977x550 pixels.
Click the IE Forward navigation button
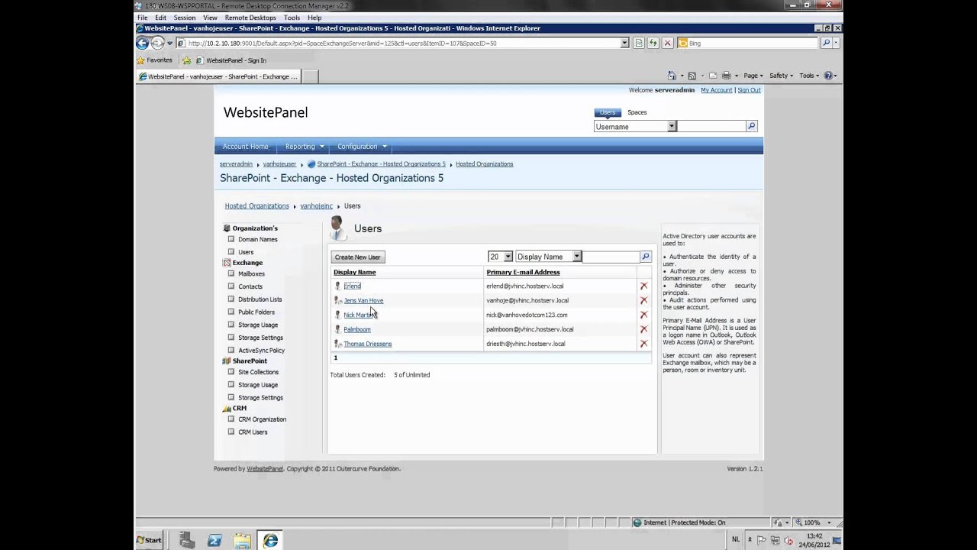pyautogui.click(x=157, y=43)
